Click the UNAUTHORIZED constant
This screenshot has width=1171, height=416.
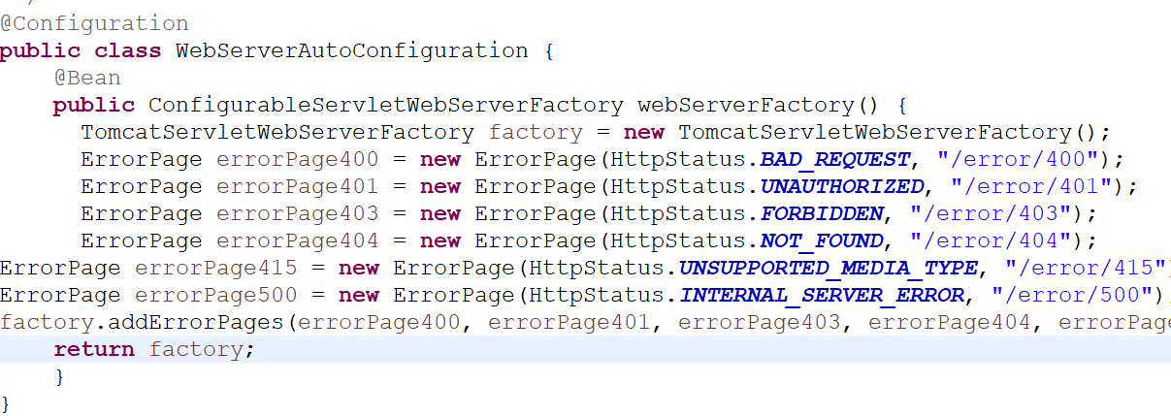842,186
